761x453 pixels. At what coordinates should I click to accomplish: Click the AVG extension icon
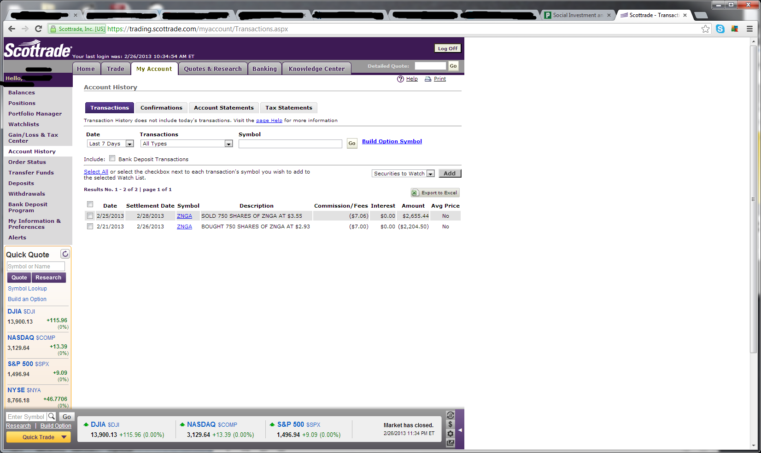tap(735, 29)
